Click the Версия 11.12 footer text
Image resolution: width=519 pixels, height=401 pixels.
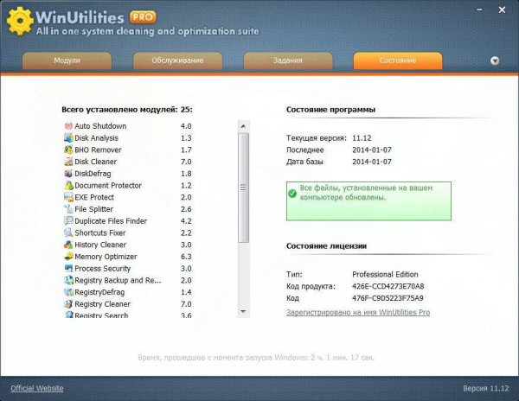(485, 388)
